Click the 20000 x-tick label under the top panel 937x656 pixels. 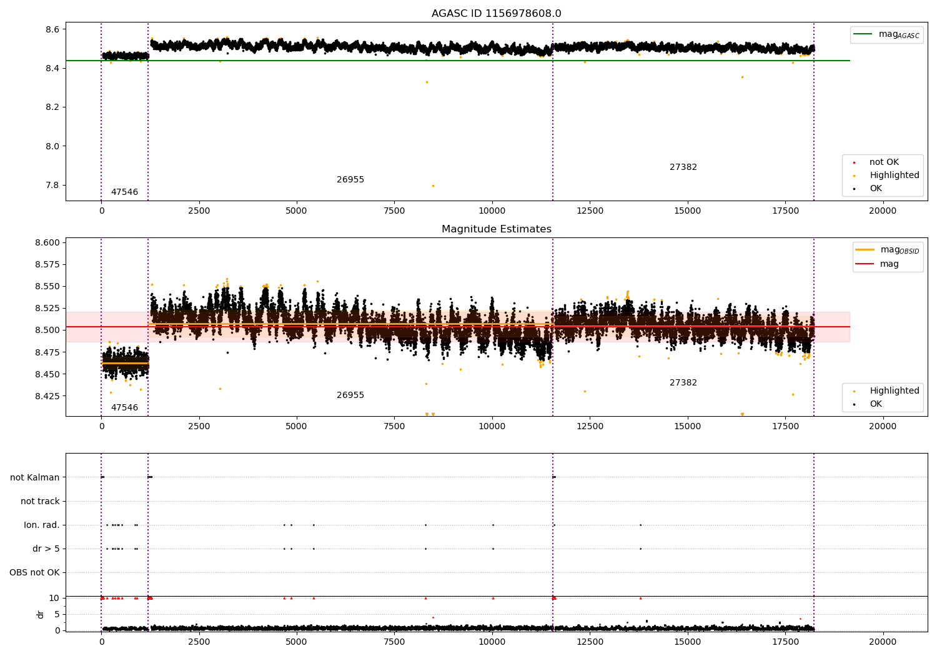(x=883, y=211)
